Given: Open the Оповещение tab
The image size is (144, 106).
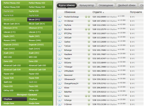Looking at the screenshot, I should 106,5.
